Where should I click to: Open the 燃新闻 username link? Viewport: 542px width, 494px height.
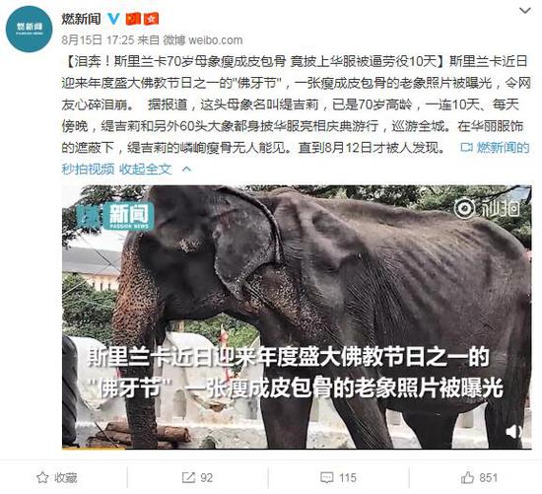[81, 19]
